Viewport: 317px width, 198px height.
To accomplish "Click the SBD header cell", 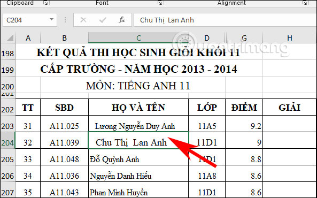I will (x=64, y=108).
